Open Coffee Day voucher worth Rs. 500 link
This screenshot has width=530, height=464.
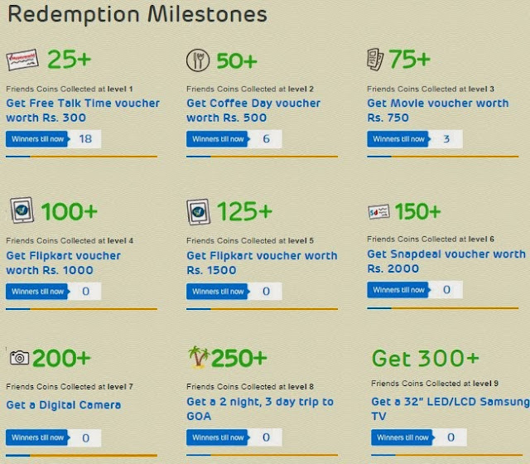pyautogui.click(x=253, y=110)
